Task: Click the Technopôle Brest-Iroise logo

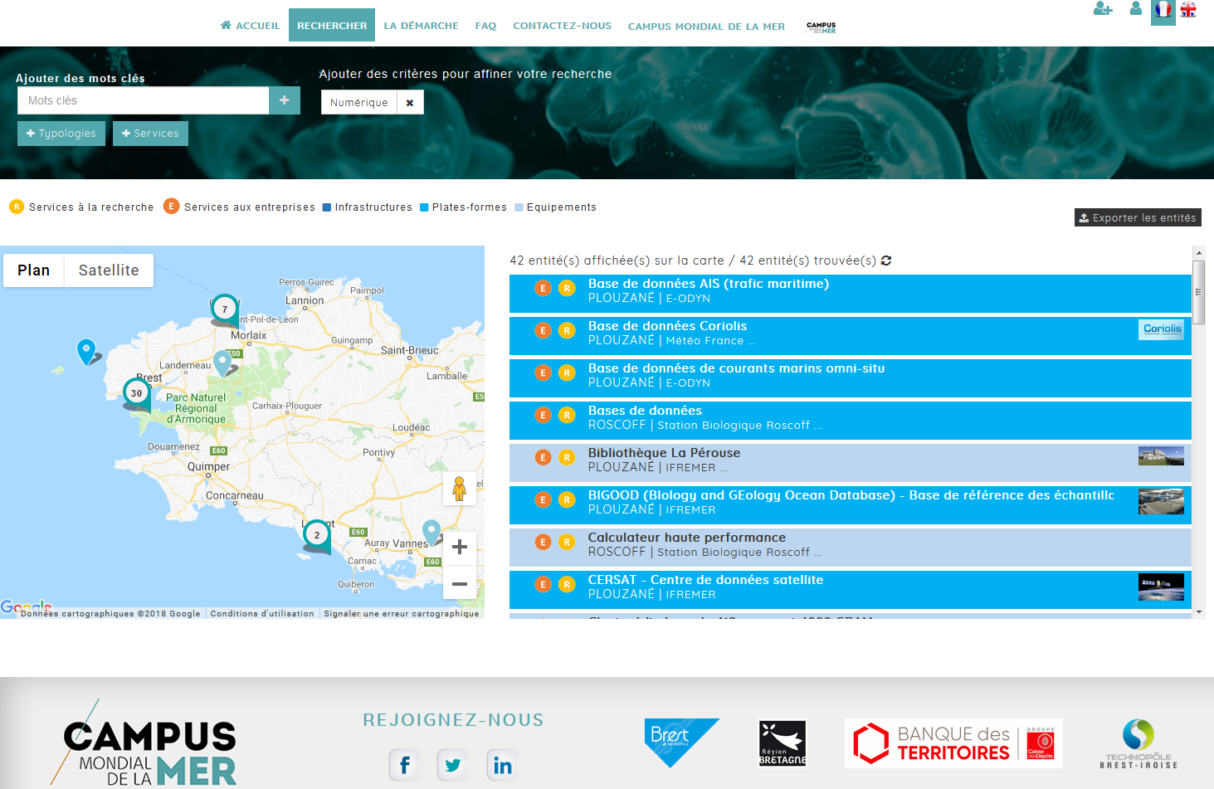Action: click(1138, 743)
